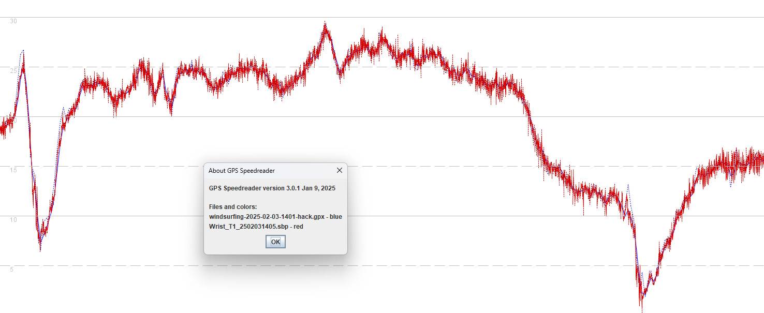Click the OK button in the About dialog
Screen dimensions: 764x313
pos(275,242)
